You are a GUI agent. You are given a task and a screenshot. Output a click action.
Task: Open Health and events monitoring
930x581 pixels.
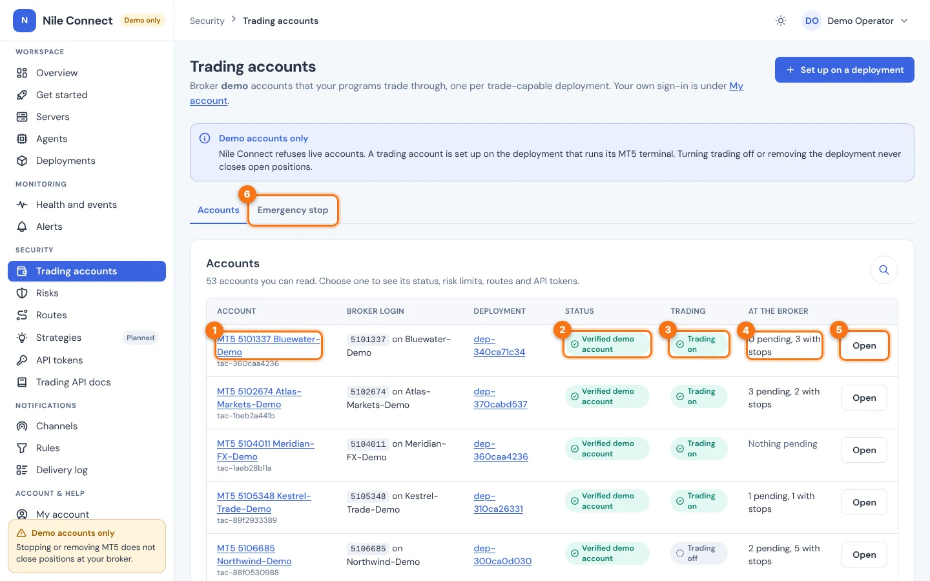[87, 205]
